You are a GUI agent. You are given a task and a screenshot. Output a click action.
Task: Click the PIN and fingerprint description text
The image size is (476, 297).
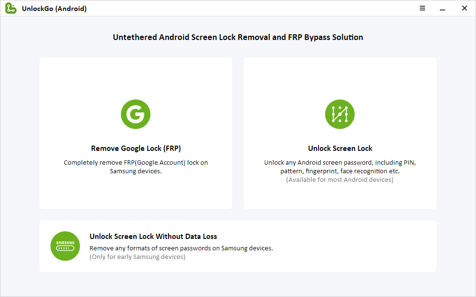[340, 167]
